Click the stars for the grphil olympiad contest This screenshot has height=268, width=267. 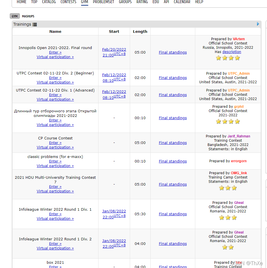(x=228, y=121)
